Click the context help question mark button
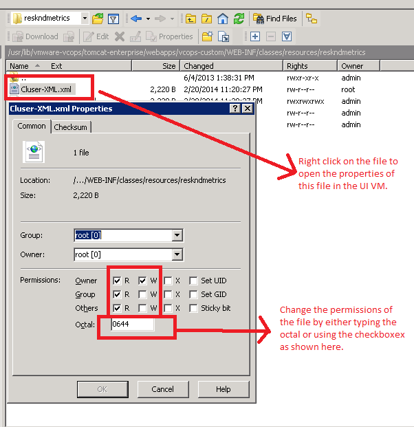The width and height of the screenshot is (414, 427). 235,109
